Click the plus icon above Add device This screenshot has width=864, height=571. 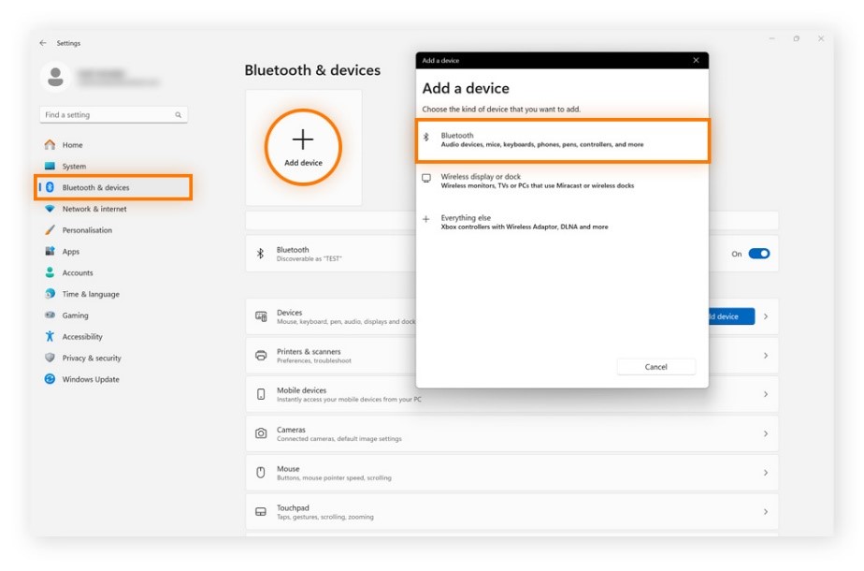coord(303,139)
